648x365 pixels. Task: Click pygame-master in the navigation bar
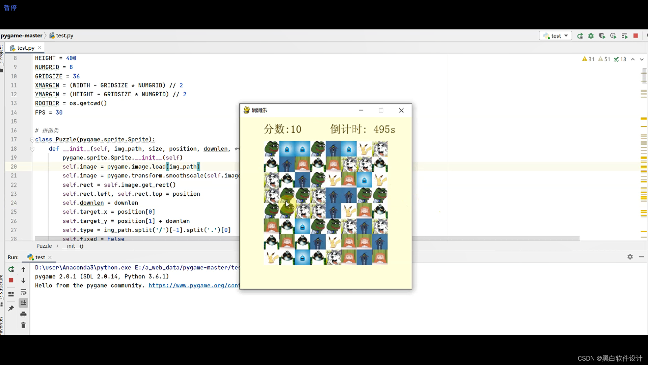(x=22, y=35)
